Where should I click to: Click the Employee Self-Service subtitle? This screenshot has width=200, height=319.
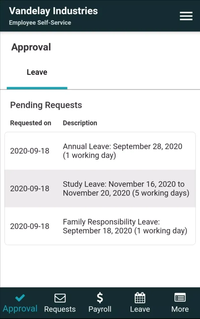point(40,23)
